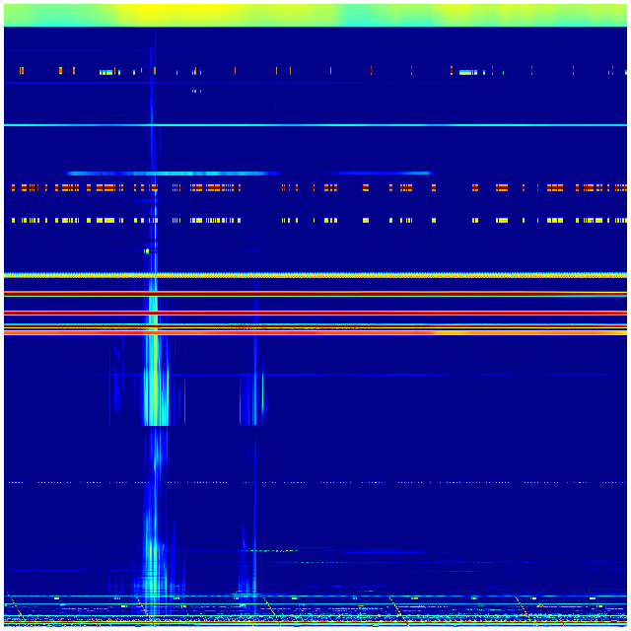Click the thin cyan horizontal line
The width and height of the screenshot is (631, 631).
[315, 125]
